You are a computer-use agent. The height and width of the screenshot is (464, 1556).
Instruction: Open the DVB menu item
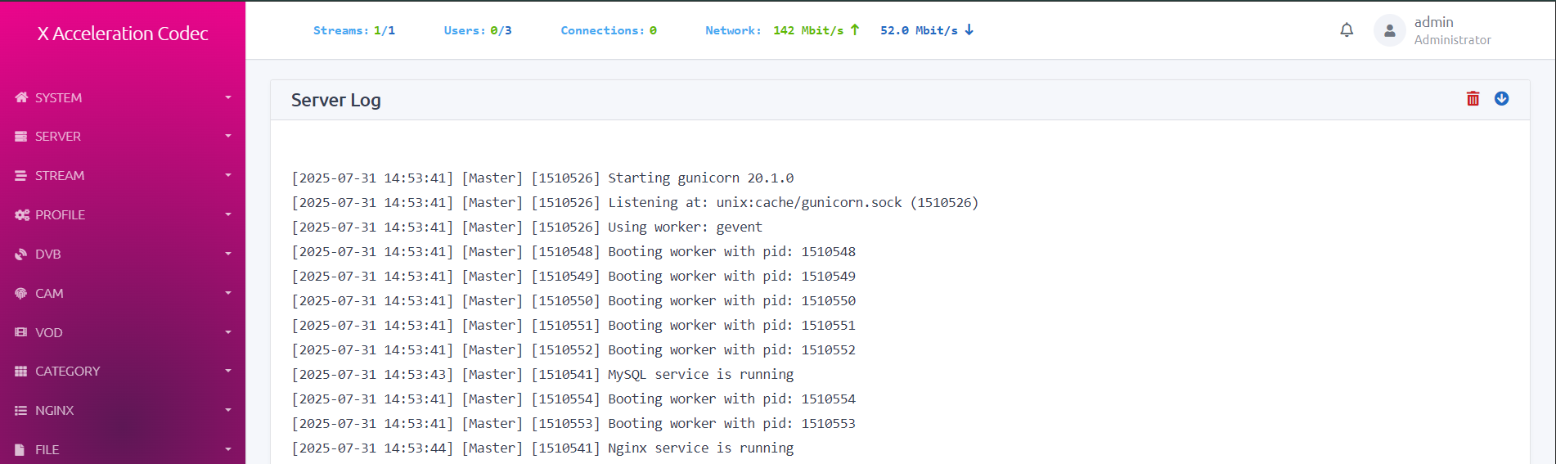(x=123, y=255)
